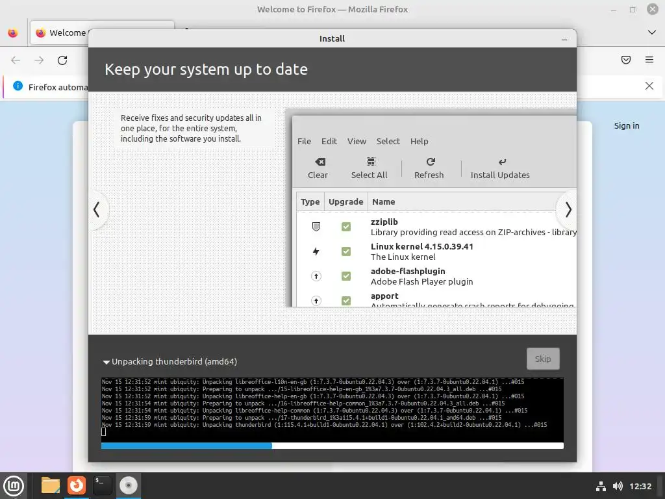Image resolution: width=665 pixels, height=499 pixels.
Task: Collapse the Unpacking thunderbird details expander
Action: (106, 362)
